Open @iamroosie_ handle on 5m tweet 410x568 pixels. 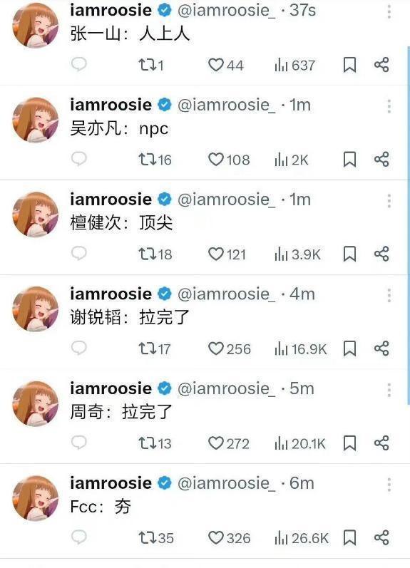coord(226,388)
